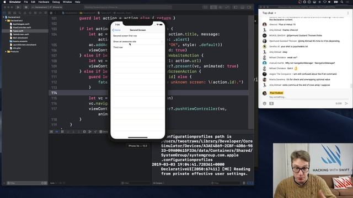Open the project navigator tab icon
This screenshot has width=353, height=198.
pos(4,13)
